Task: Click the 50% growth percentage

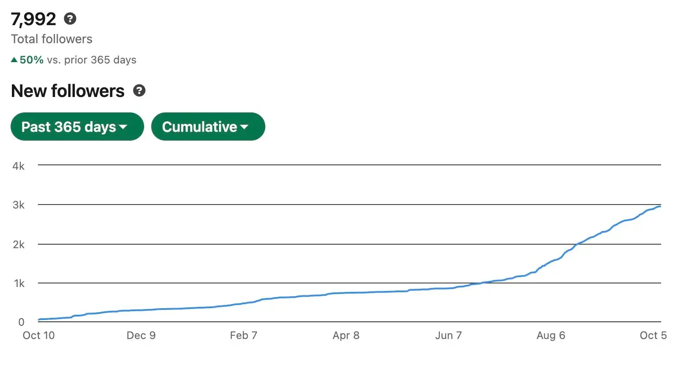Action: [31, 60]
